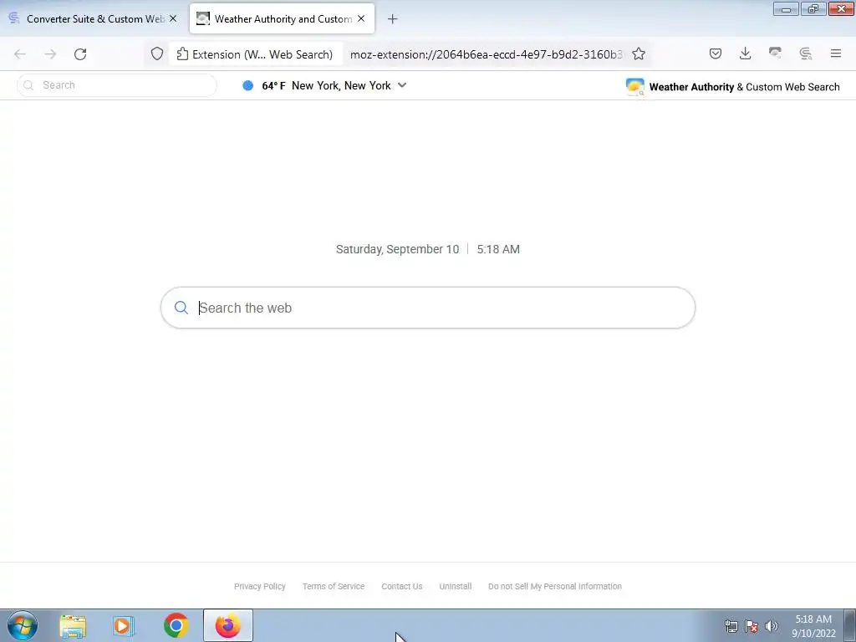Viewport: 856px width, 642px height.
Task: Switch to Converter Suite & Custom Web tab
Action: [94, 18]
